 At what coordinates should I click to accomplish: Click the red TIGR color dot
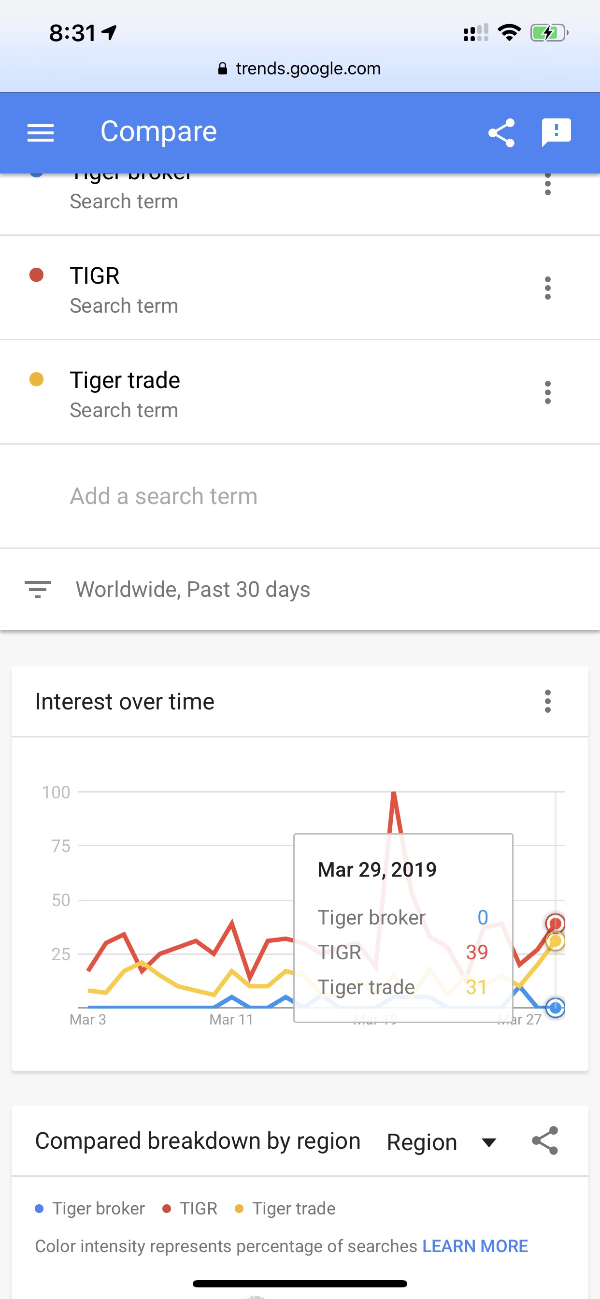tap(36, 275)
